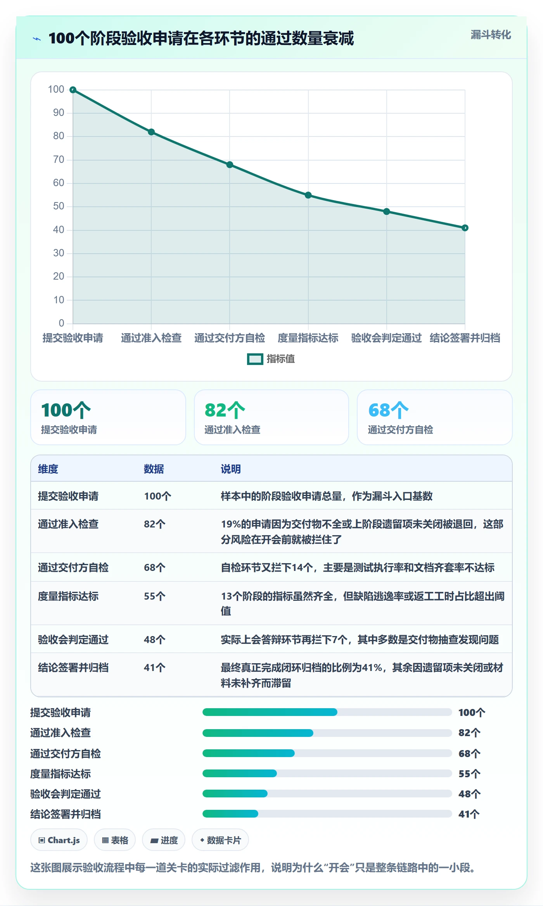Click the 度量指标达标 progress bar
The width and height of the screenshot is (543, 906).
point(327,773)
